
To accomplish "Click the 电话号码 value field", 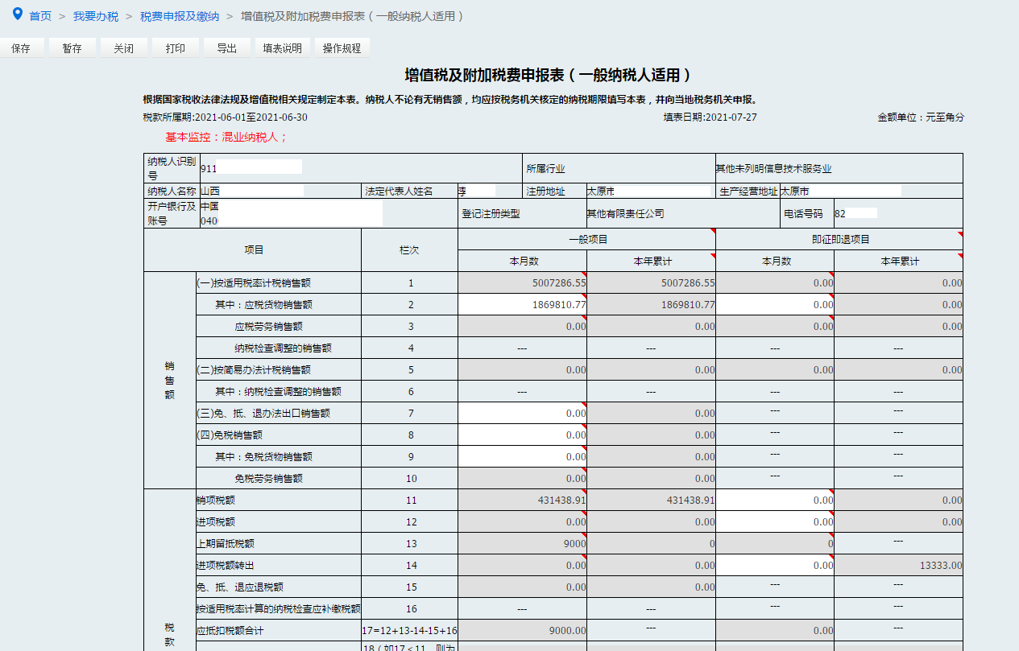I will 898,213.
